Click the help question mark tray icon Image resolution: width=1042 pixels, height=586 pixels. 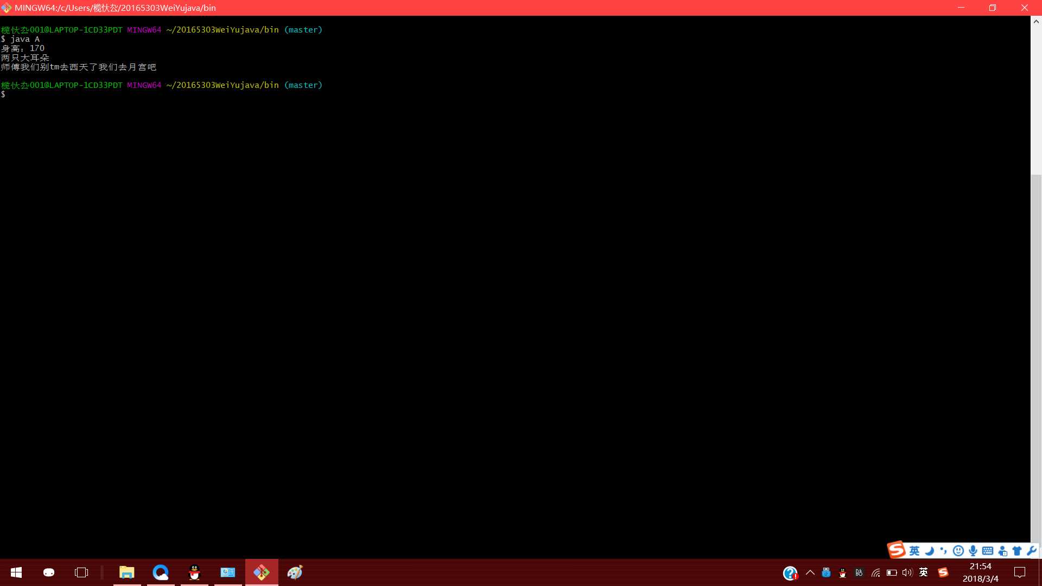coord(790,573)
